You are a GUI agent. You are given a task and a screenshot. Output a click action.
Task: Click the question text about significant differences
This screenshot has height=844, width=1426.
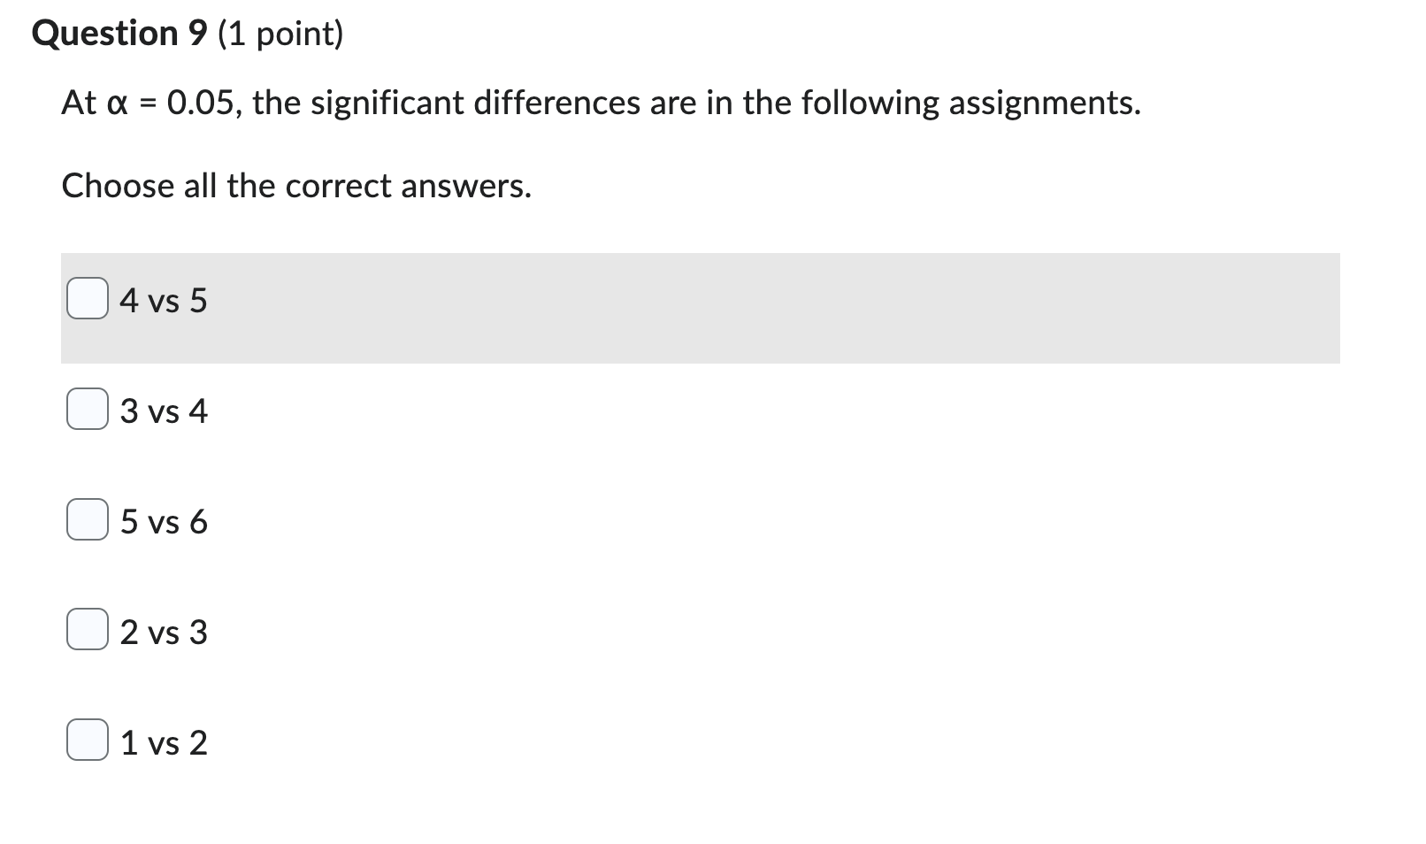coord(600,103)
